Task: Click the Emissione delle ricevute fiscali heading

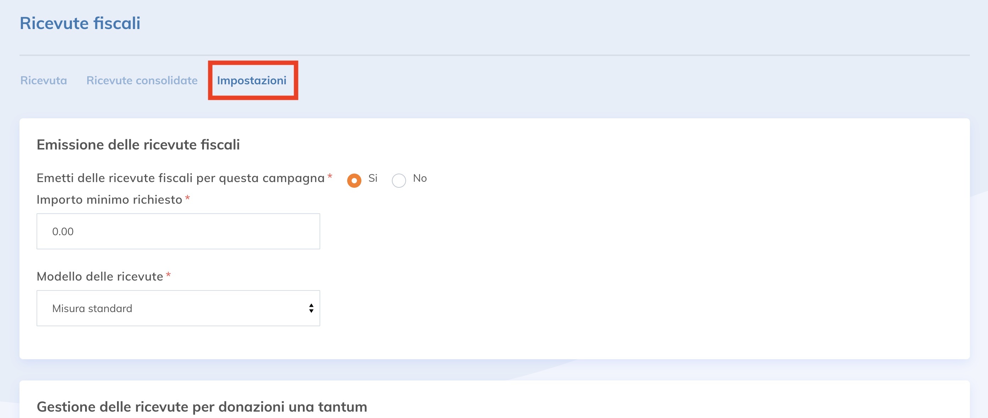Action: coord(138,145)
